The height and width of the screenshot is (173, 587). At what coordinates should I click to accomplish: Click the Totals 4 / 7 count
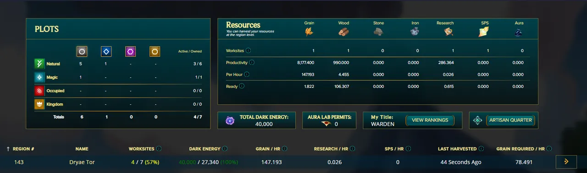point(198,117)
